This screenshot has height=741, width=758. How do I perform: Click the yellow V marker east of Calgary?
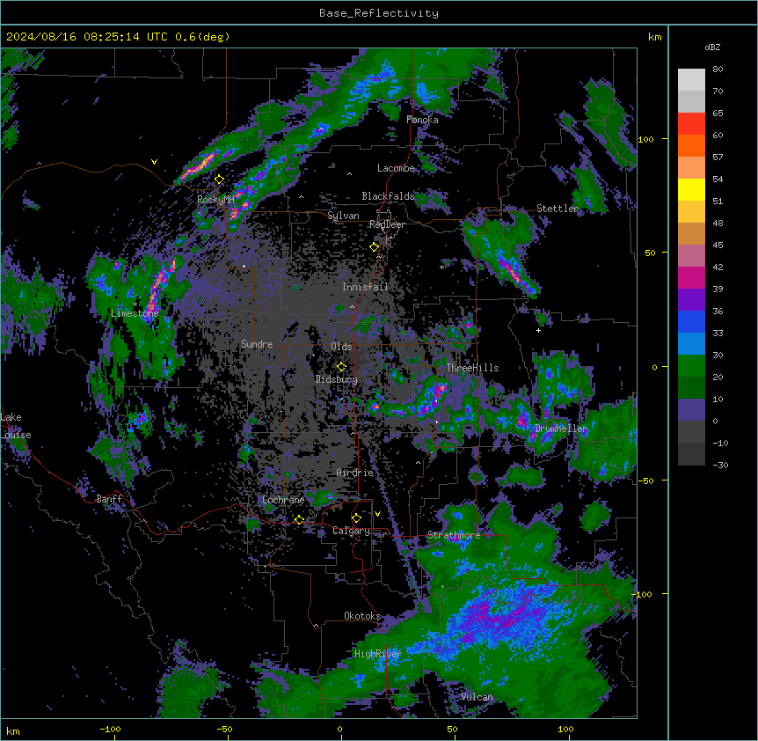coord(377,514)
